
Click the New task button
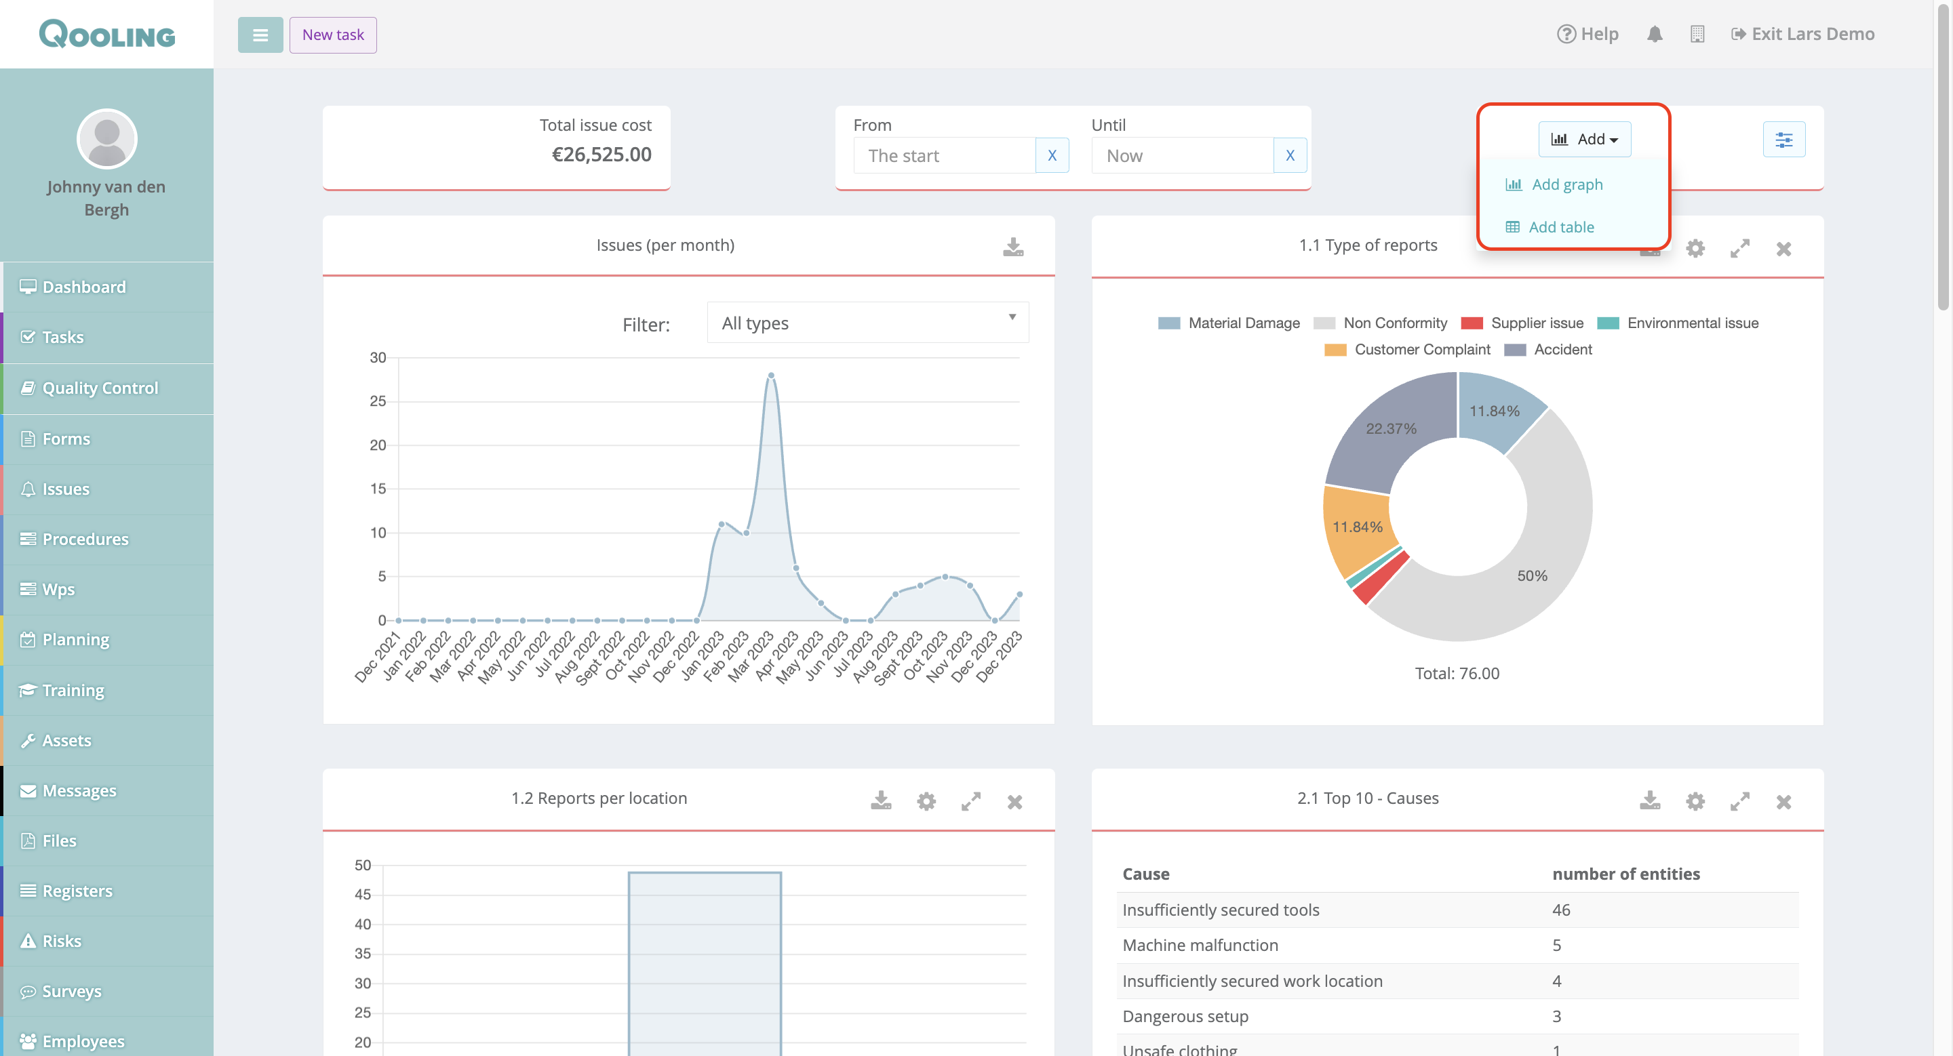point(333,35)
